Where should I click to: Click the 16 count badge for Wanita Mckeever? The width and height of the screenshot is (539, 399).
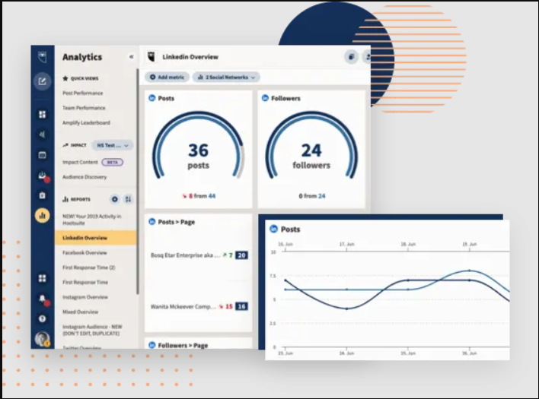pos(241,306)
